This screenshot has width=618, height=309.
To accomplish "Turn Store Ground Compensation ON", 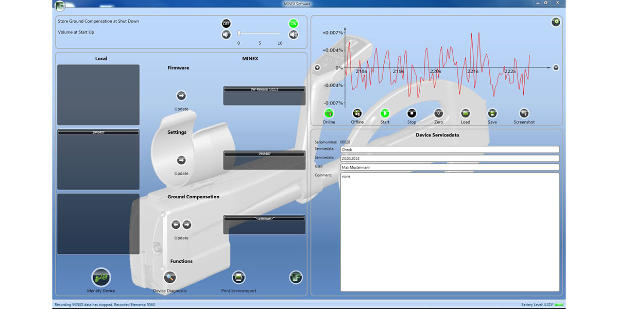I will pyautogui.click(x=294, y=23).
